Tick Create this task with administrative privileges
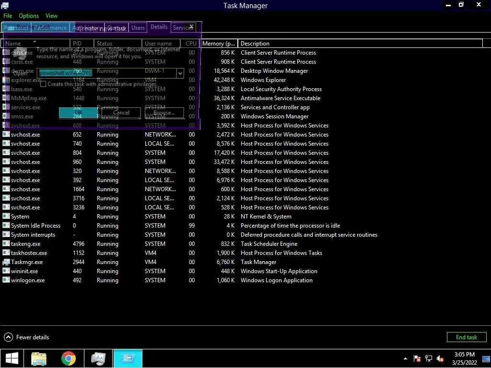Image resolution: width=491 pixels, height=368 pixels. (x=43, y=84)
